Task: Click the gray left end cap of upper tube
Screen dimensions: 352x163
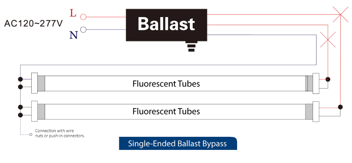Action: point(41,83)
